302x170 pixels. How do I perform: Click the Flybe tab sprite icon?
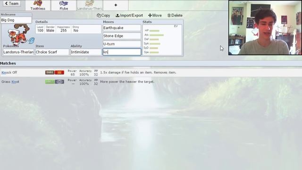tap(64, 3)
